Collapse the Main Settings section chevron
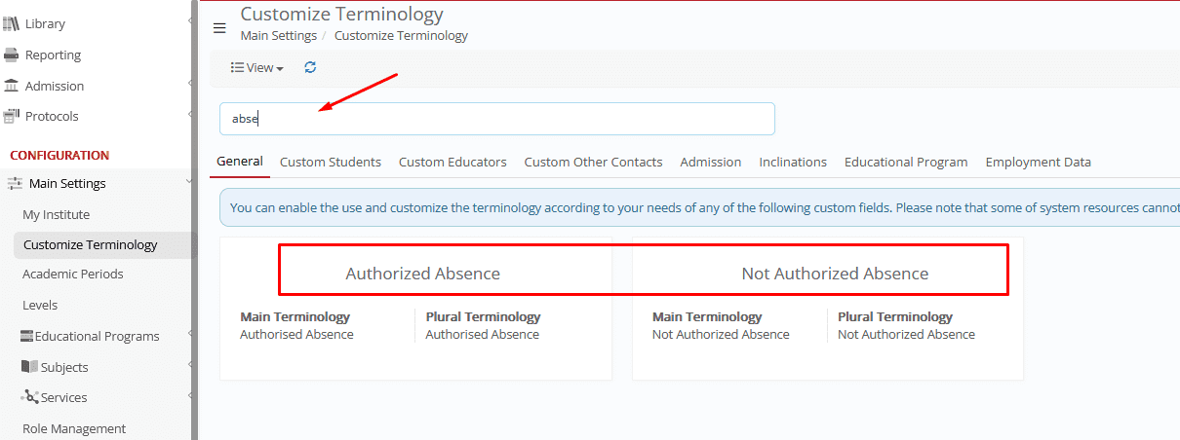 pyautogui.click(x=189, y=182)
